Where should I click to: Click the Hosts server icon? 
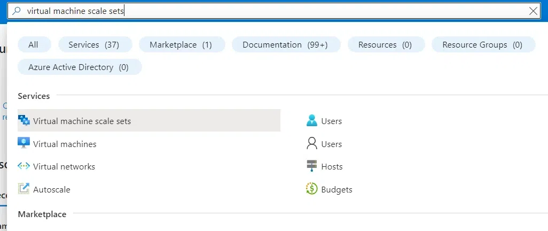click(x=312, y=166)
